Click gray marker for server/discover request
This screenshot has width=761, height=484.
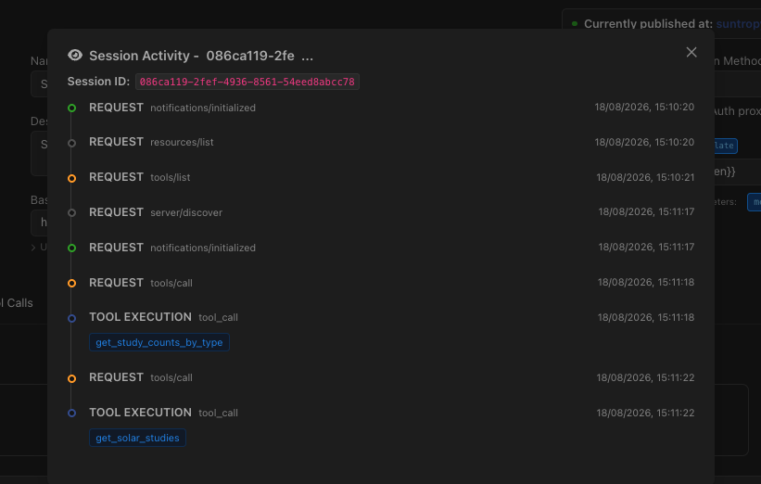tap(71, 212)
